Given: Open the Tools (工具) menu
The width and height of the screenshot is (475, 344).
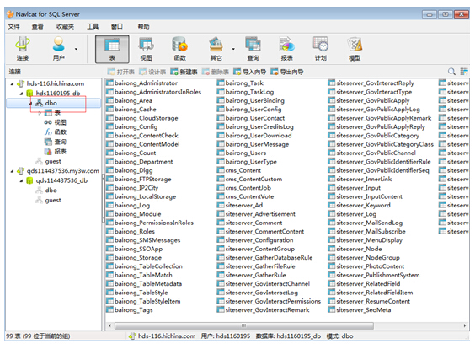Looking at the screenshot, I should coord(93,27).
